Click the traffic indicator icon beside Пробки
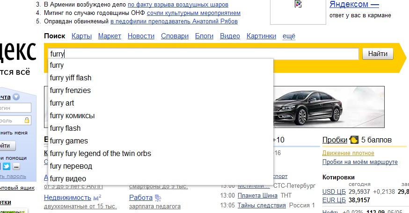This screenshot has width=409, height=213. tap(354, 140)
